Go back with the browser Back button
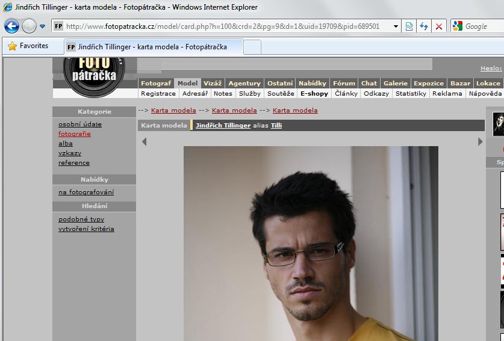 (x=11, y=26)
